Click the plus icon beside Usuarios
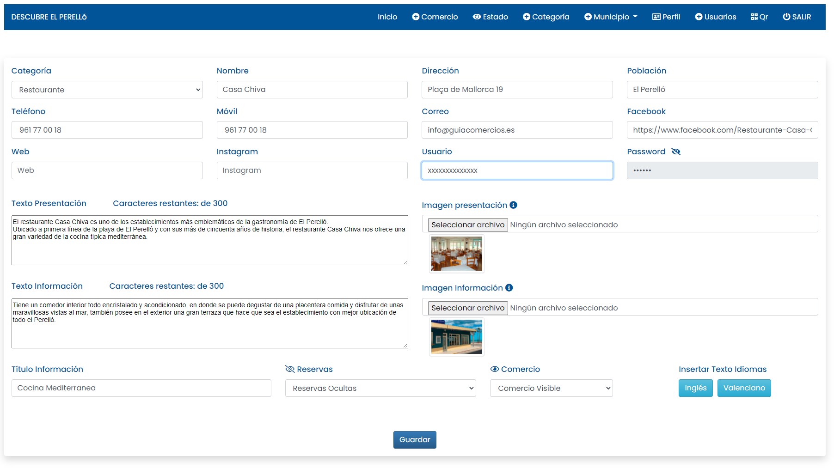Viewport: 834px width, 468px height. (699, 17)
